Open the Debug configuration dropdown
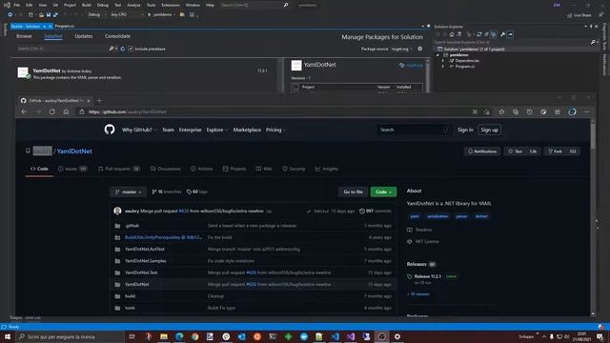 [x=97, y=15]
